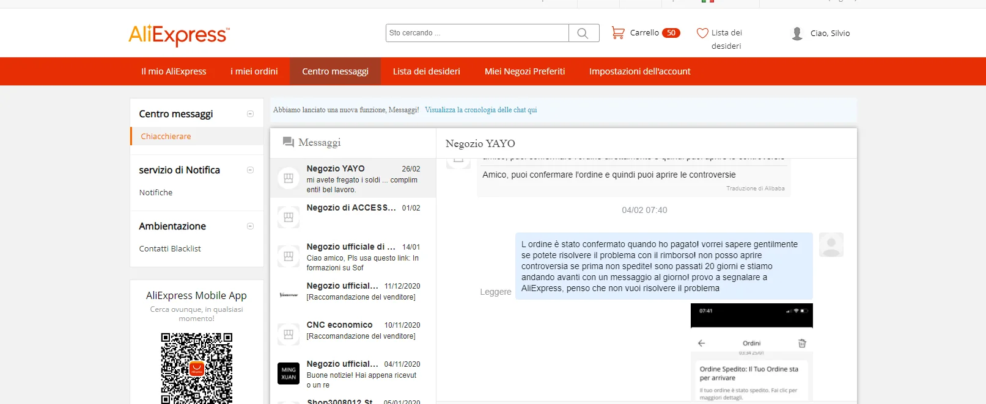Click the Chiacchierare sidebar link

[166, 136]
